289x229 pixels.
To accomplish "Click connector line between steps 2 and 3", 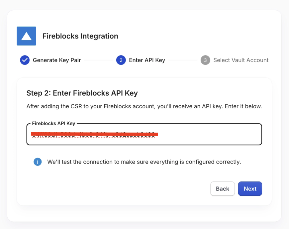I will [183, 60].
